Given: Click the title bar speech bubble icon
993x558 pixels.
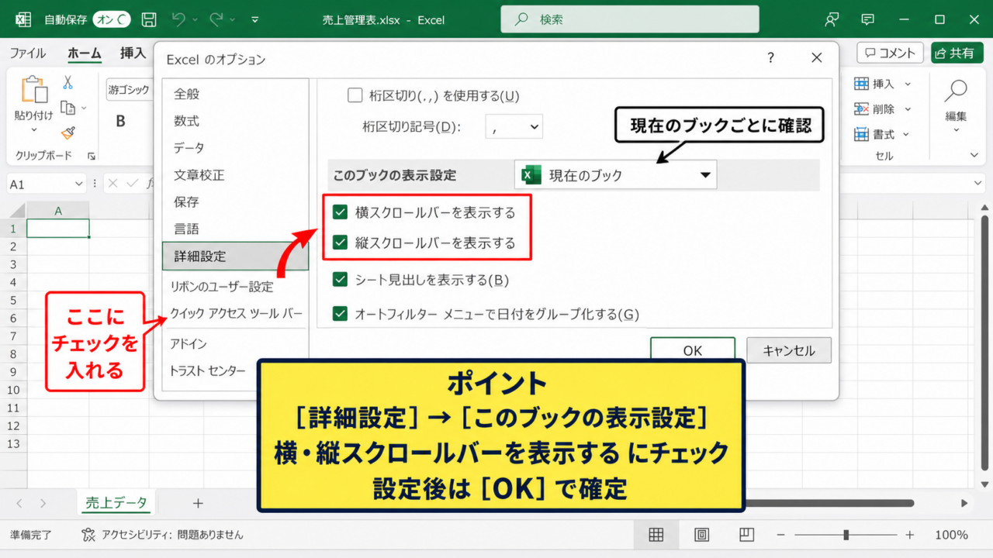Looking at the screenshot, I should tap(868, 19).
